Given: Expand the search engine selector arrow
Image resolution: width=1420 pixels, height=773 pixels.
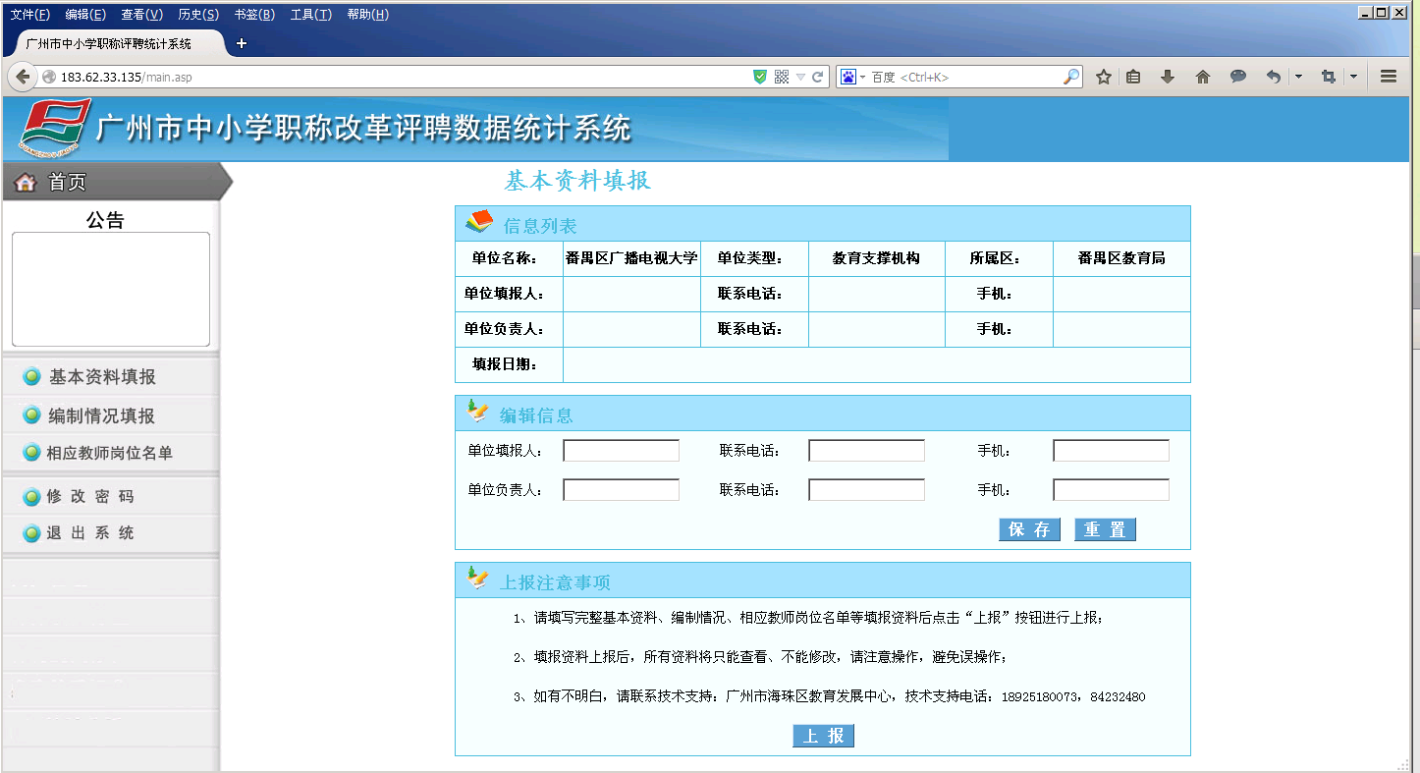Looking at the screenshot, I should click(862, 77).
